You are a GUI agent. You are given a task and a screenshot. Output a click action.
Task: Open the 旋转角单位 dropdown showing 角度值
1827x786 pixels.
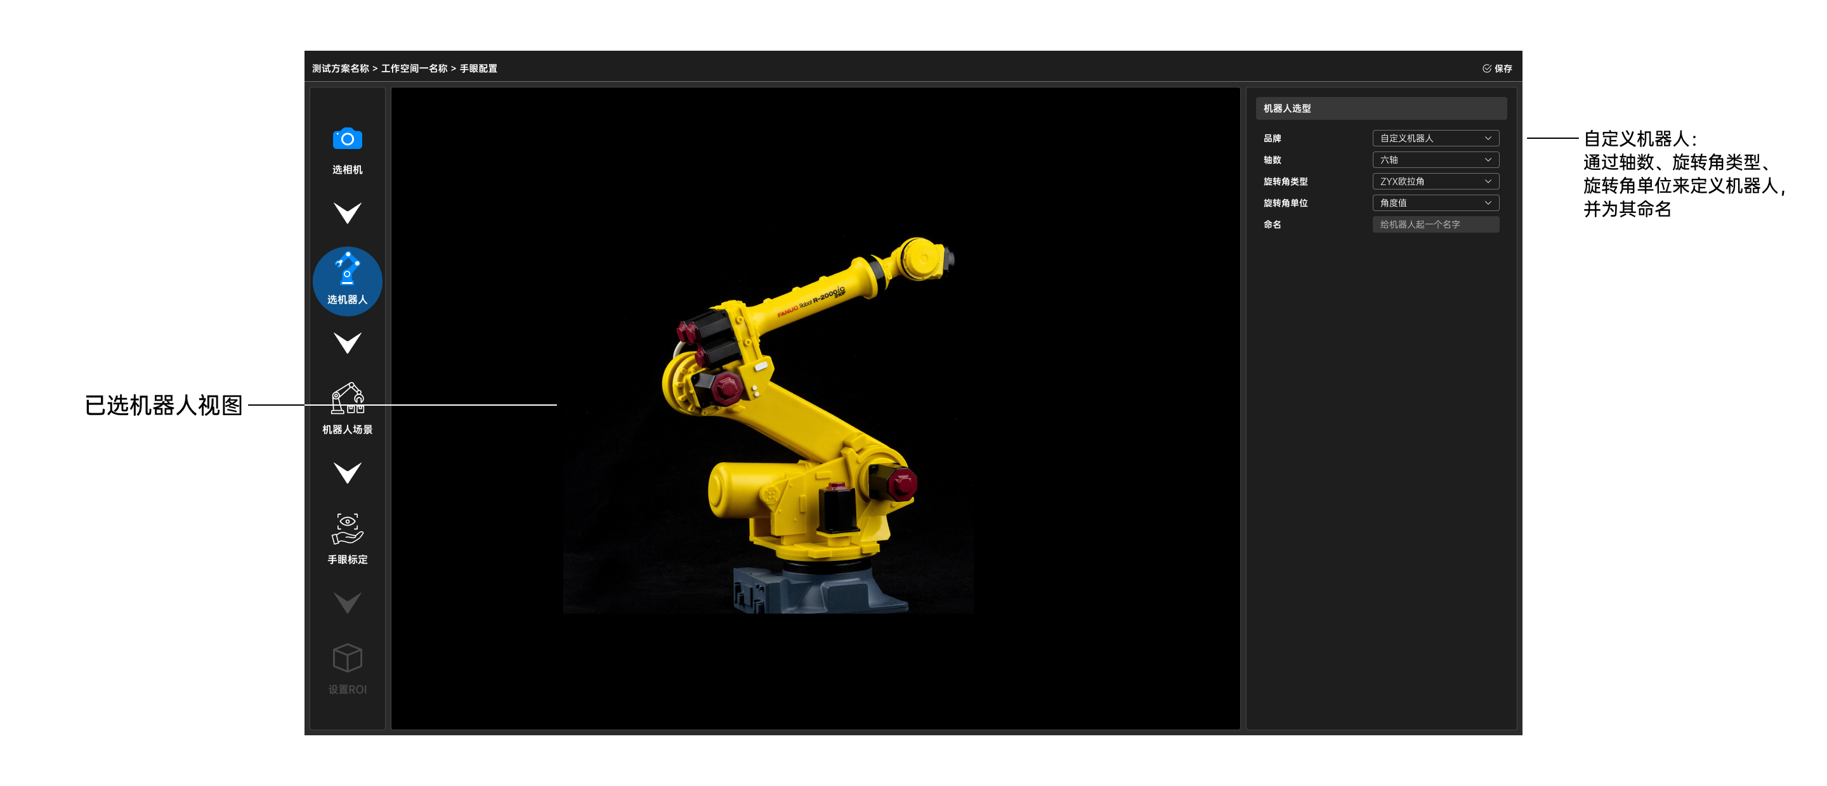1436,203
